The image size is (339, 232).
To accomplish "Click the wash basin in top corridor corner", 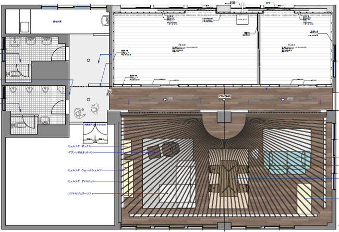I will [x=104, y=20].
